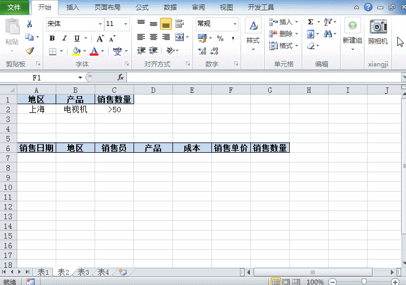Switch to the 页面布局 tab

[x=108, y=7]
